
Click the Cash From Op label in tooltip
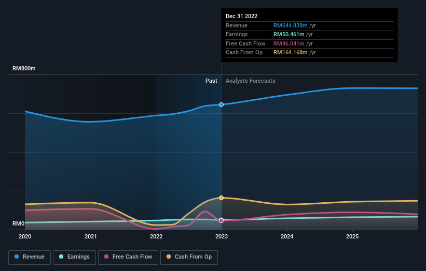(244, 53)
